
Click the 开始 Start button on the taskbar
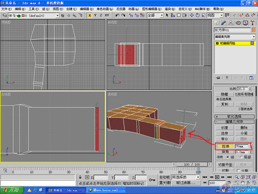click(12, 190)
